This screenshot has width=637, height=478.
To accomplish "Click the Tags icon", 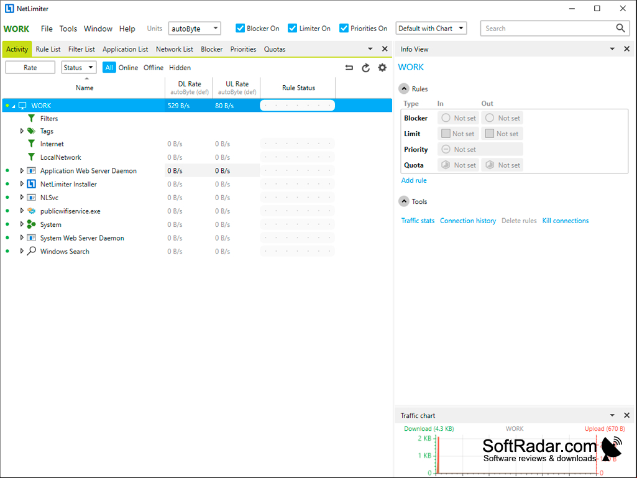I will pos(31,131).
